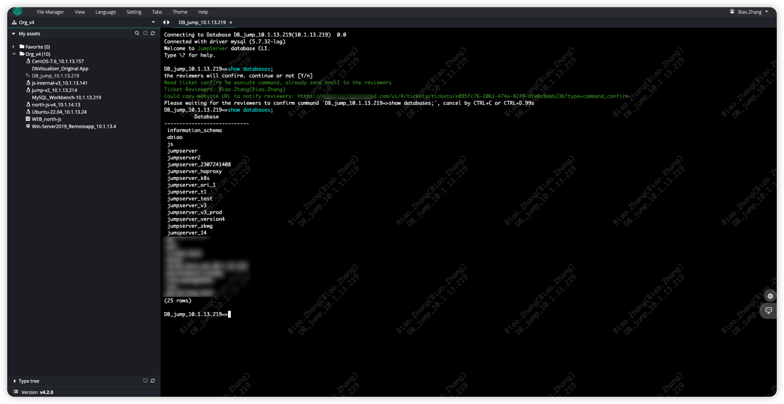Click the Version v4.2.0 label

coord(37,392)
